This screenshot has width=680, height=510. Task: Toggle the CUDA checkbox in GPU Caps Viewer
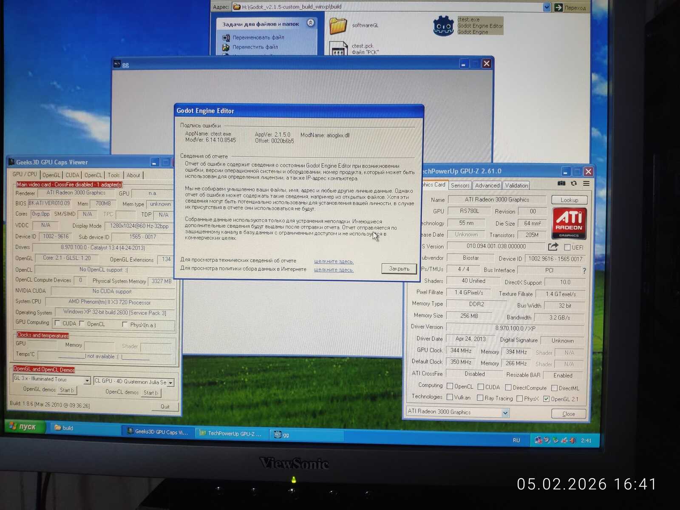click(x=57, y=323)
